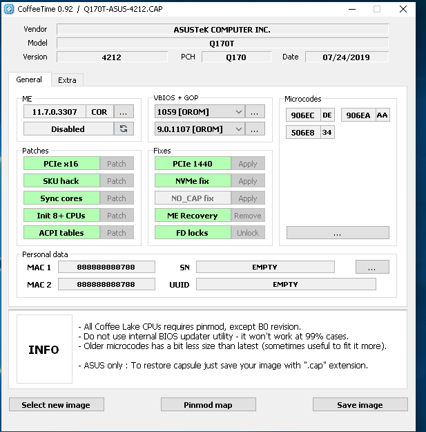The image size is (426, 432).
Task: Click the NVMe fix label
Action: (193, 181)
